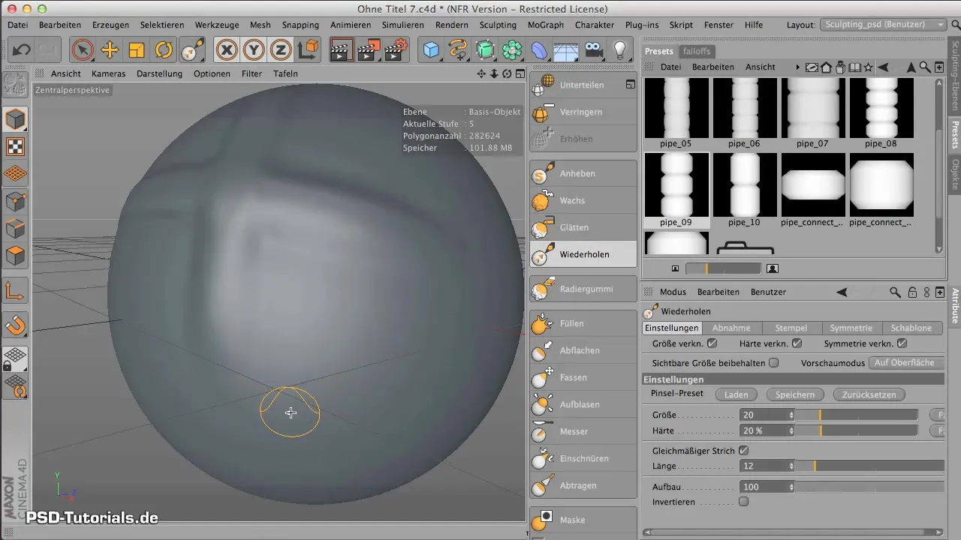Click the Speichern preset button
961x540 pixels.
point(795,394)
